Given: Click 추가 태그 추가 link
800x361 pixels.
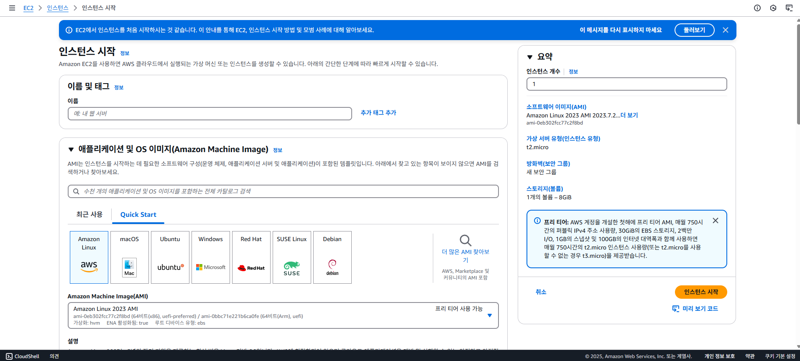Looking at the screenshot, I should (x=378, y=113).
